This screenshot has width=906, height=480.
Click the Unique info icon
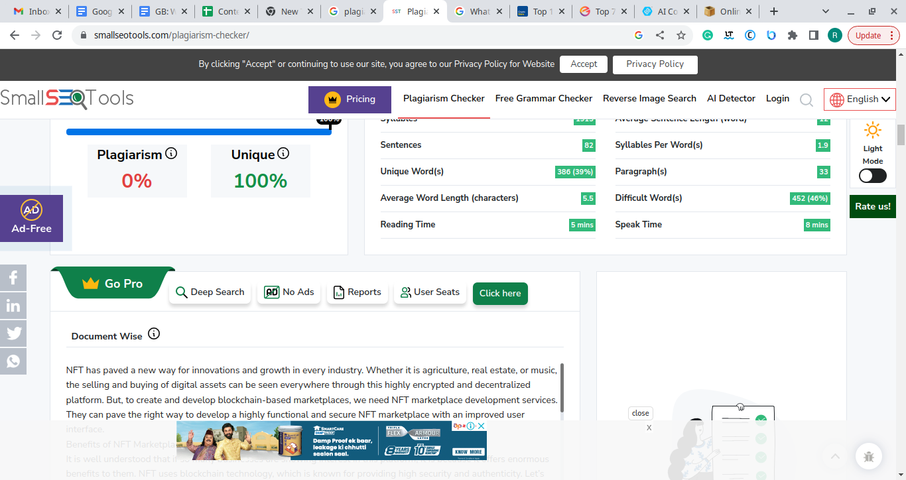point(283,154)
